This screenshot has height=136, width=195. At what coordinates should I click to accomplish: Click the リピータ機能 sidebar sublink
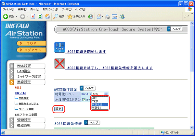click(x=26, y=109)
